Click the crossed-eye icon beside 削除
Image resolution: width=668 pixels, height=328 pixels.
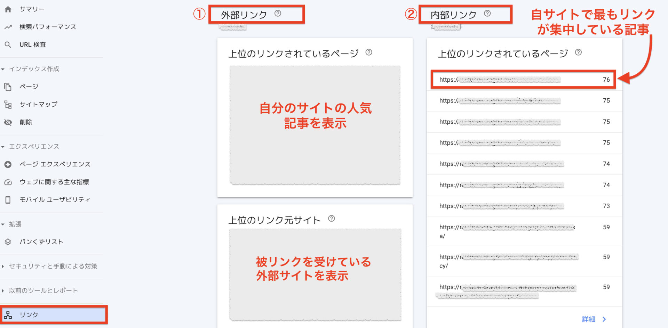coord(8,122)
